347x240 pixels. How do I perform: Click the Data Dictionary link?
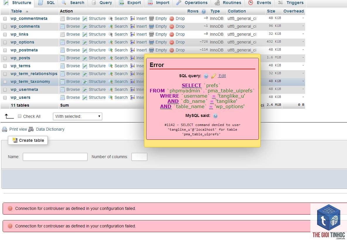(50, 129)
